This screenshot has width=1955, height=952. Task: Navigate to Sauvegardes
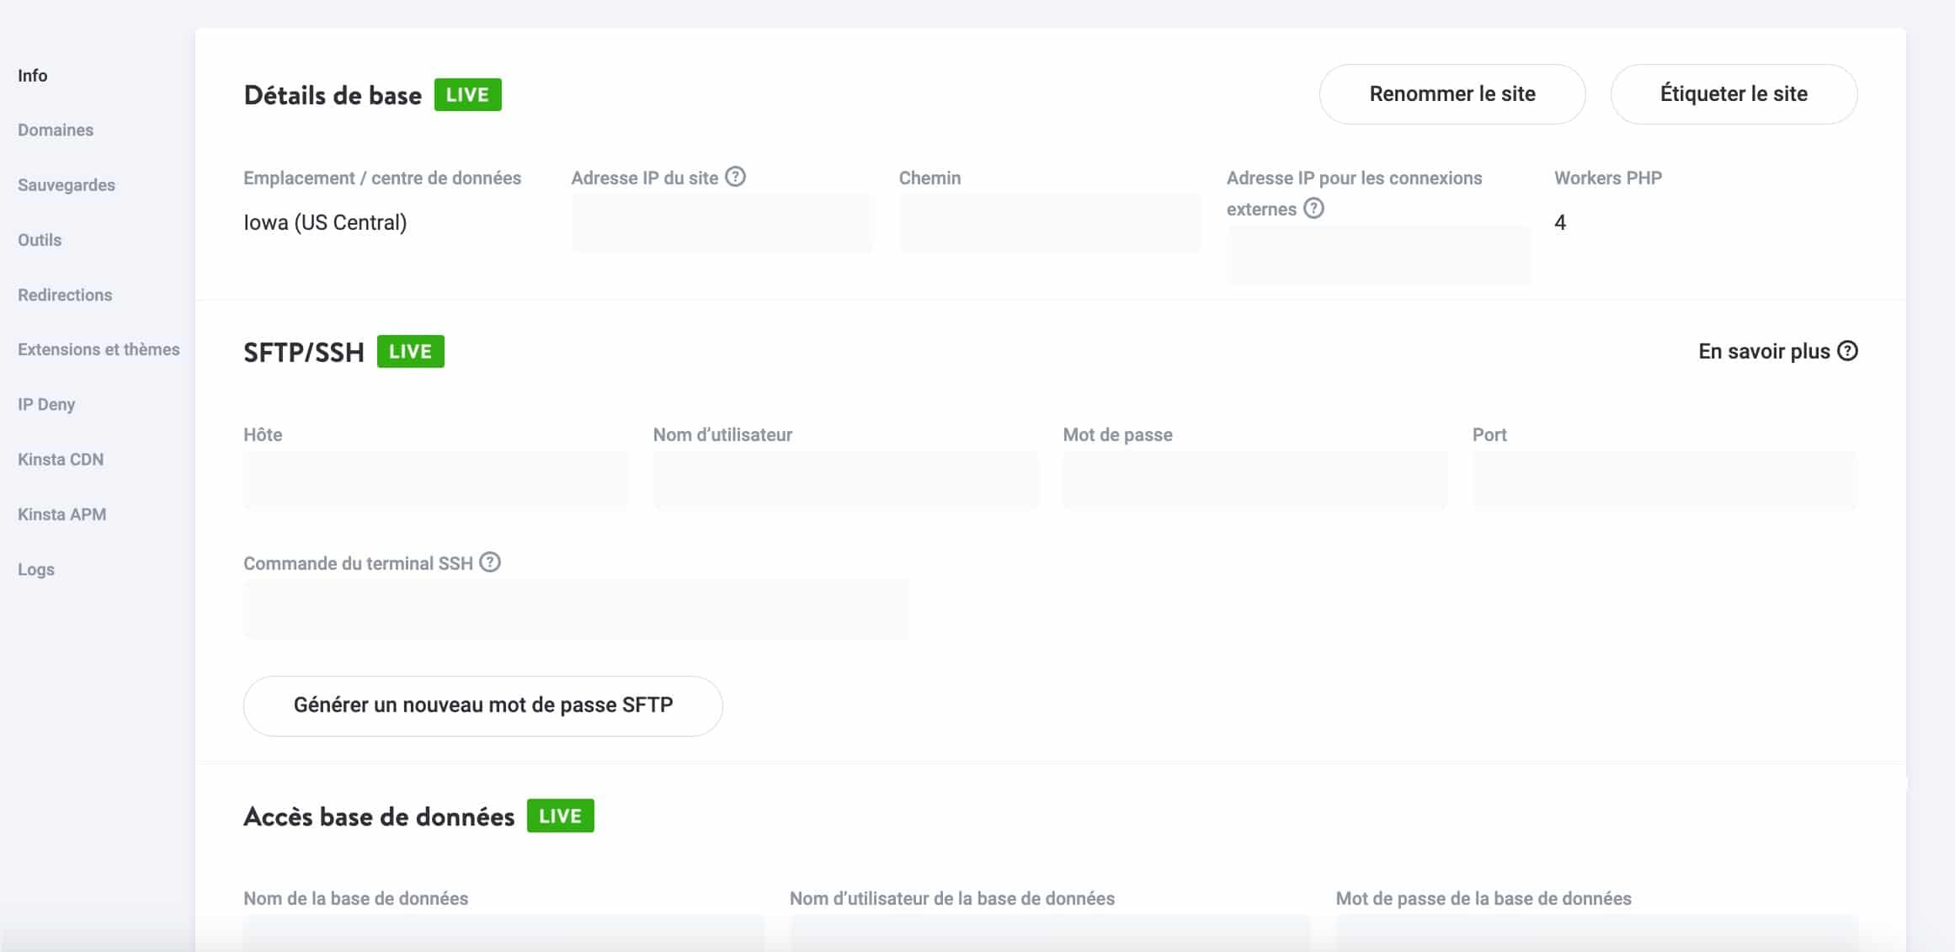click(66, 184)
